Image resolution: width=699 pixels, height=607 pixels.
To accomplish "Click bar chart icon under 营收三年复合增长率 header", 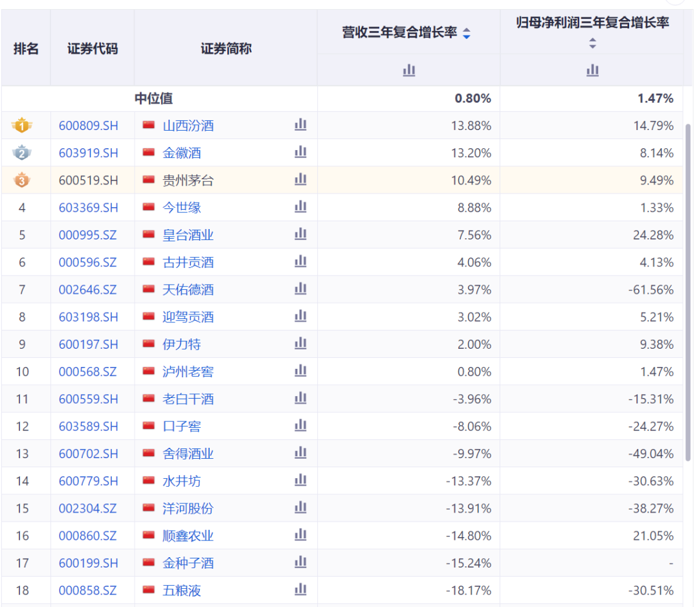I will tap(409, 70).
